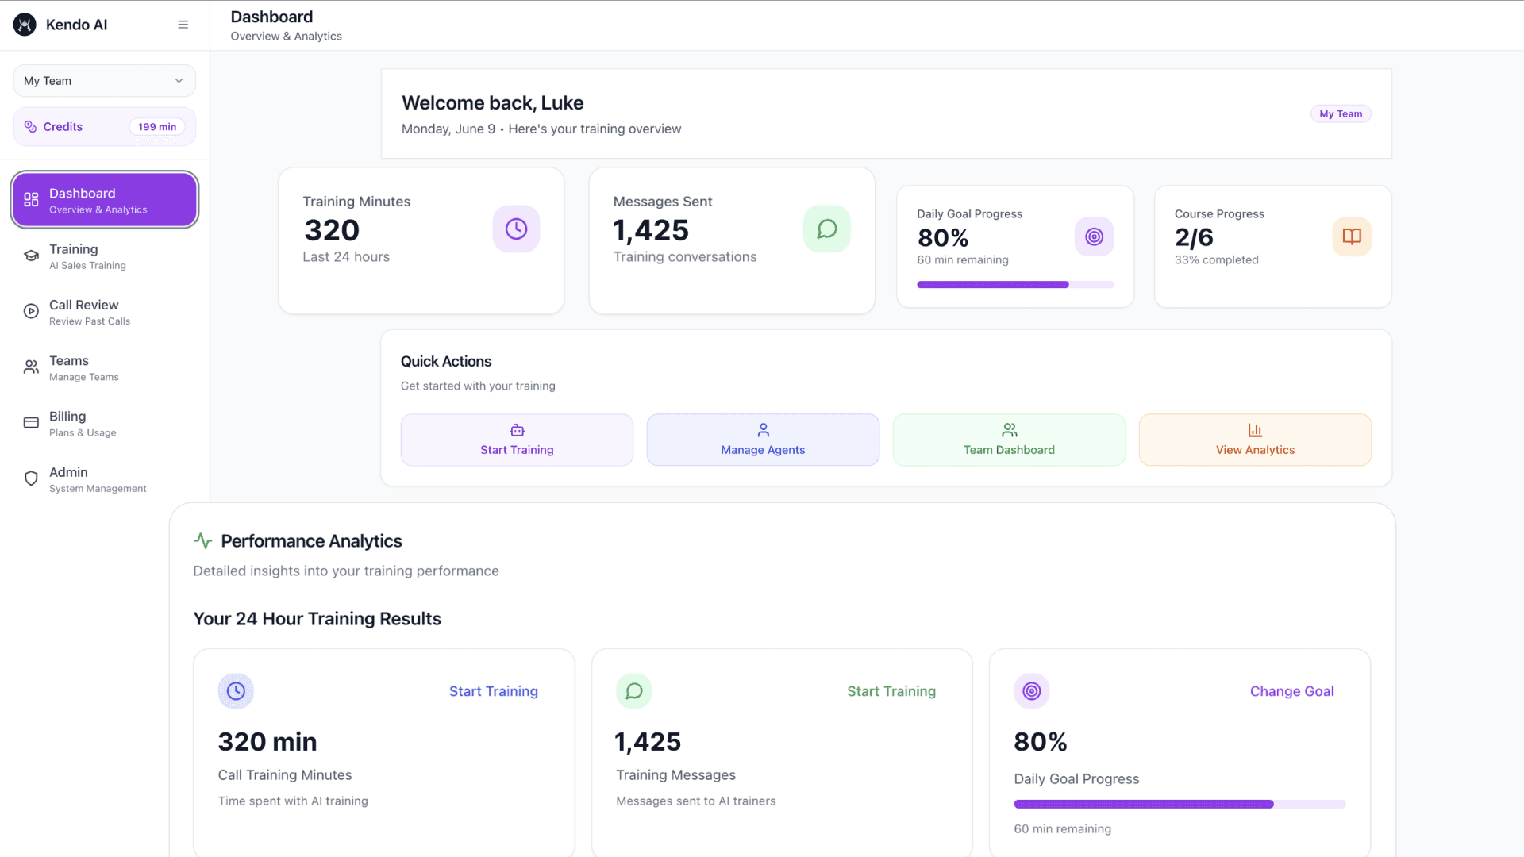Open Call Review in sidebar
This screenshot has width=1524, height=857.
pyautogui.click(x=104, y=312)
